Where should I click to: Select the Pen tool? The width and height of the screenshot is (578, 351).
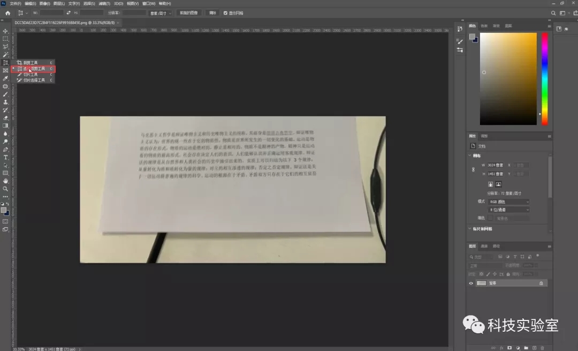click(5, 150)
